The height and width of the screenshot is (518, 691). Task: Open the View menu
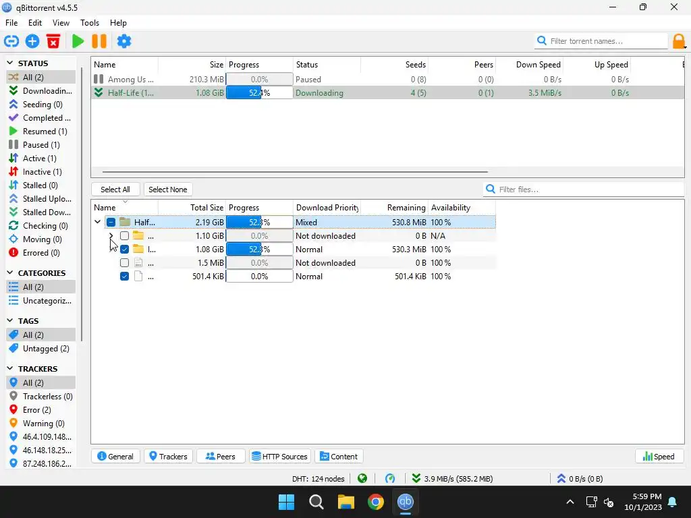pos(61,23)
